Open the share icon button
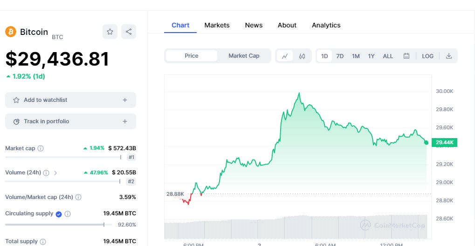The image size is (475, 246). 129,32
